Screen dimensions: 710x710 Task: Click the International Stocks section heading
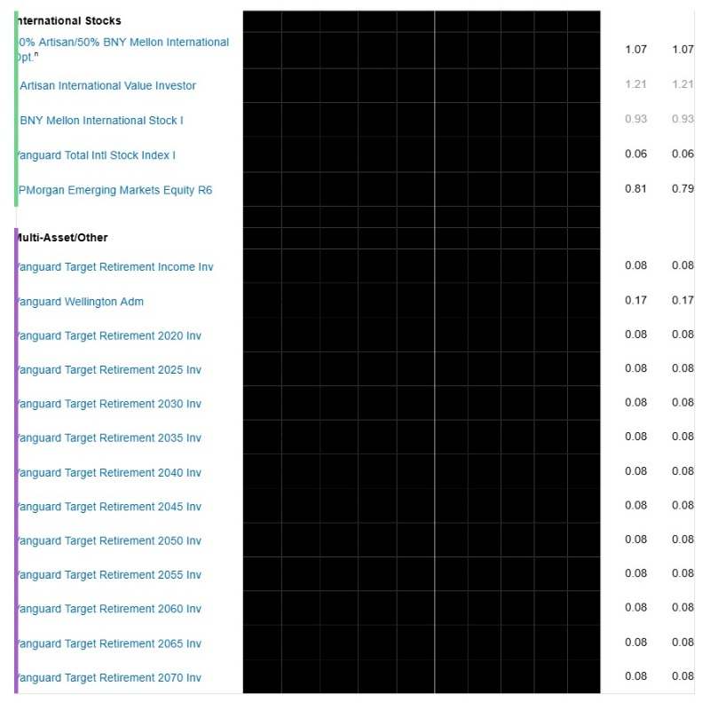[69, 20]
